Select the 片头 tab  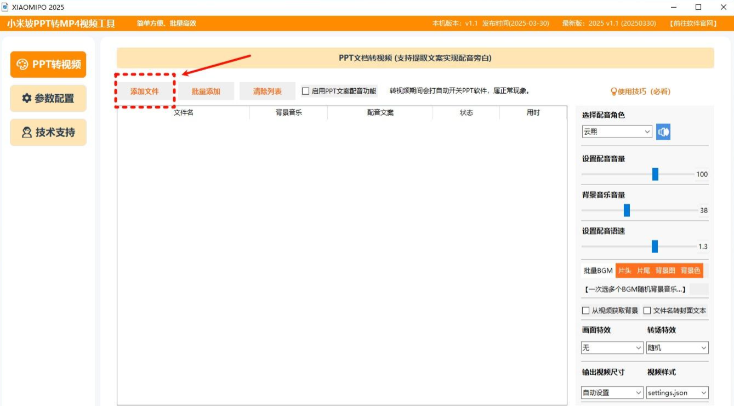(x=624, y=271)
